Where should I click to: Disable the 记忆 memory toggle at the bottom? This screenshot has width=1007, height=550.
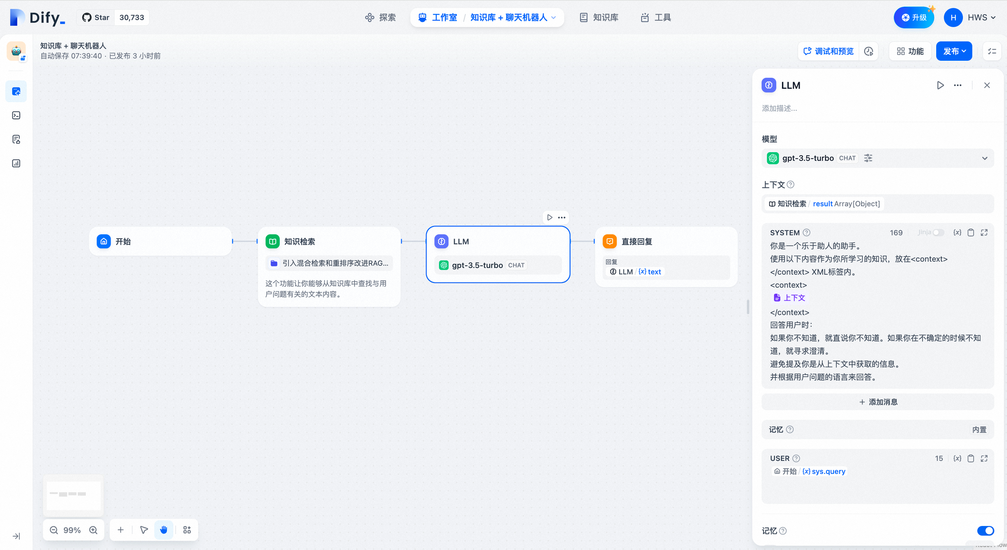coord(986,530)
